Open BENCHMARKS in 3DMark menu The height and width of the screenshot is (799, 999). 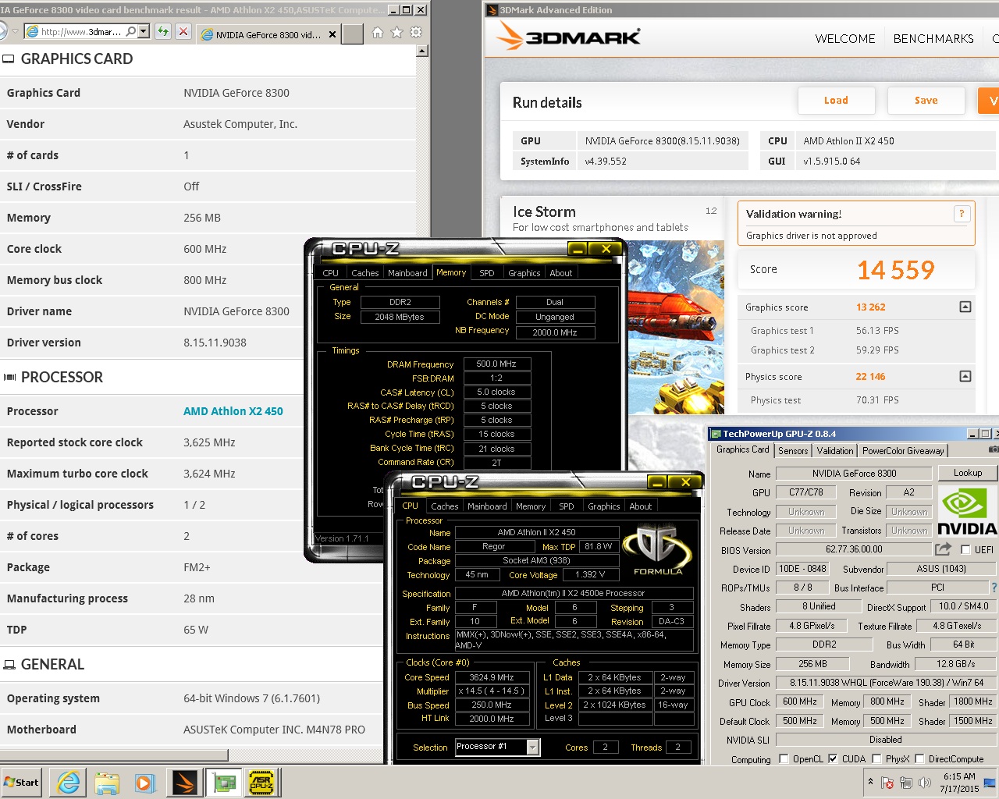pos(933,39)
